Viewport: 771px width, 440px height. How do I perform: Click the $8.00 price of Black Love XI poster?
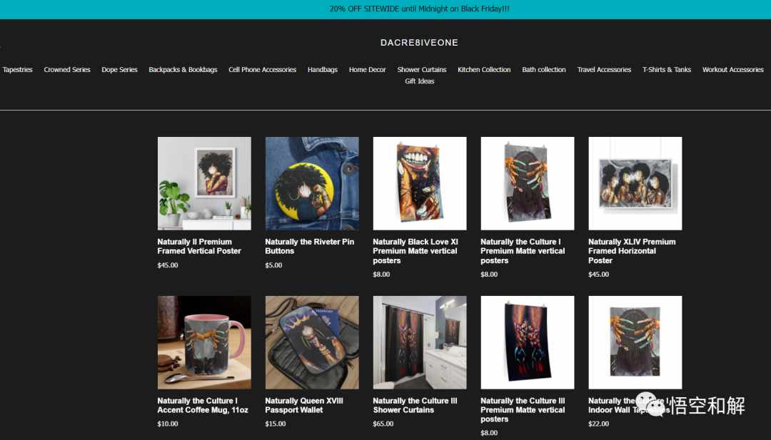tap(381, 275)
